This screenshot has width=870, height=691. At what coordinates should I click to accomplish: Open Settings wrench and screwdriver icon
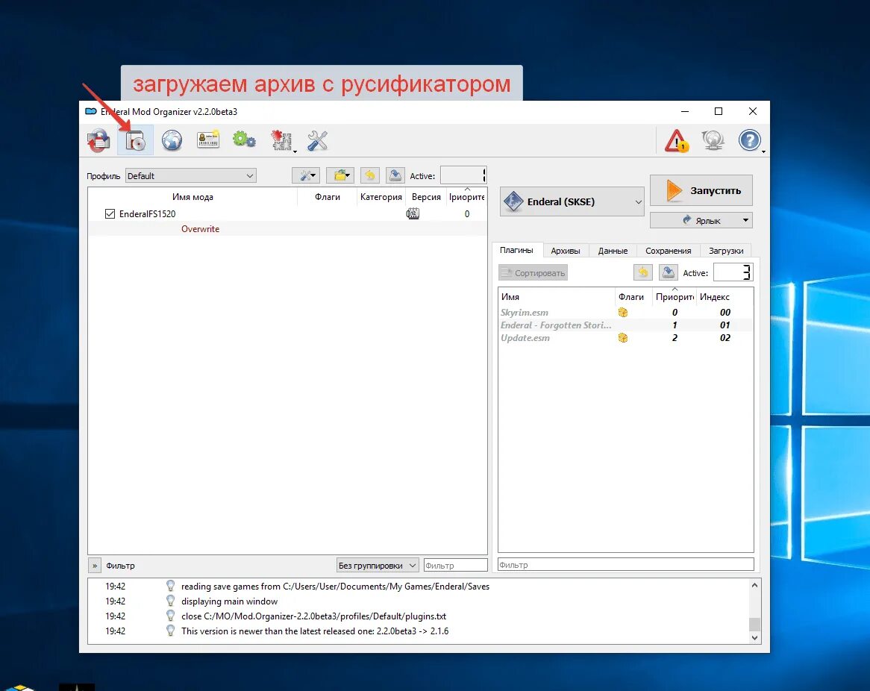point(317,140)
